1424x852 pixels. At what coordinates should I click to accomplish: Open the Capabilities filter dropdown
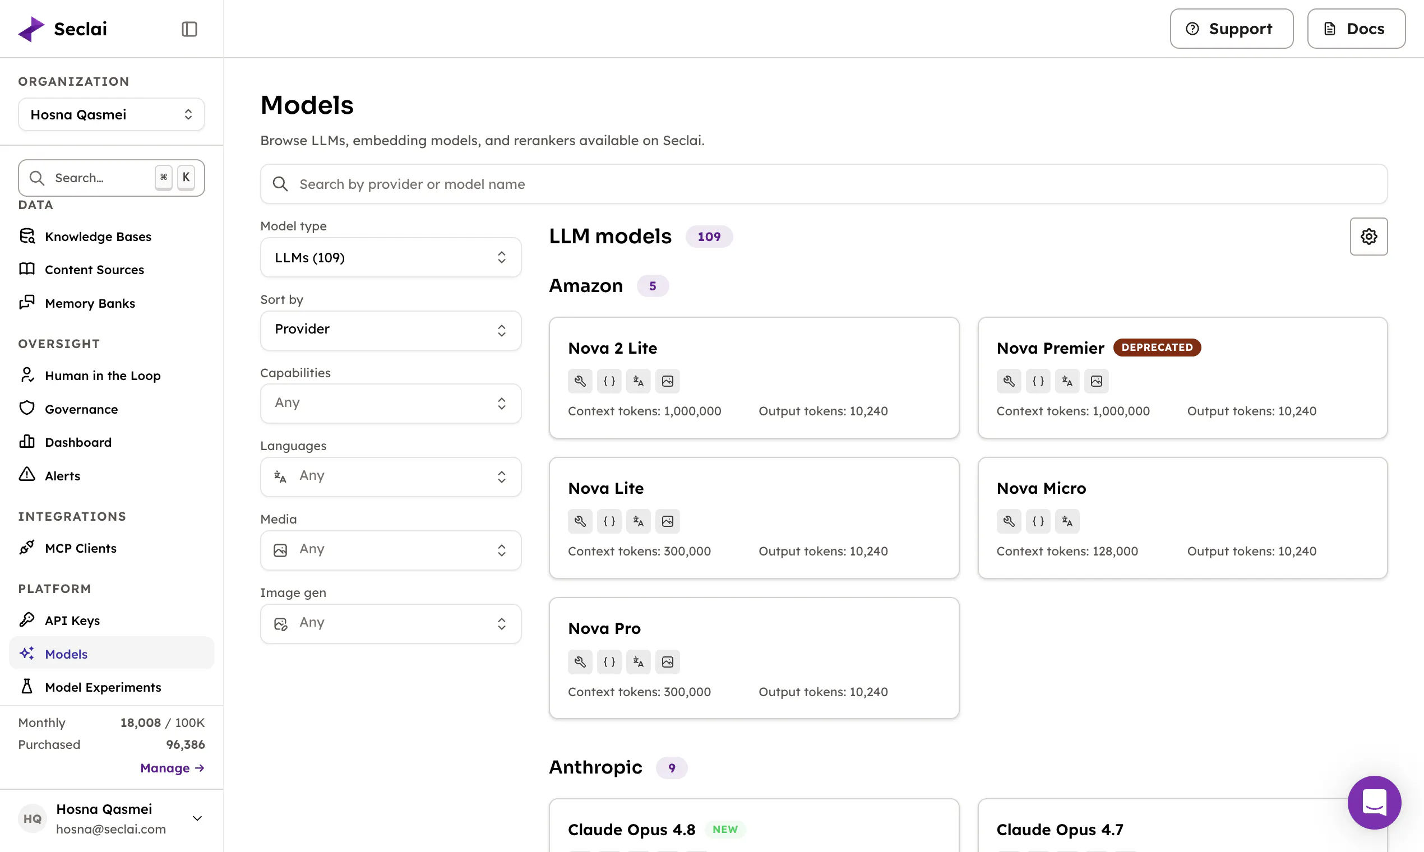pos(390,403)
